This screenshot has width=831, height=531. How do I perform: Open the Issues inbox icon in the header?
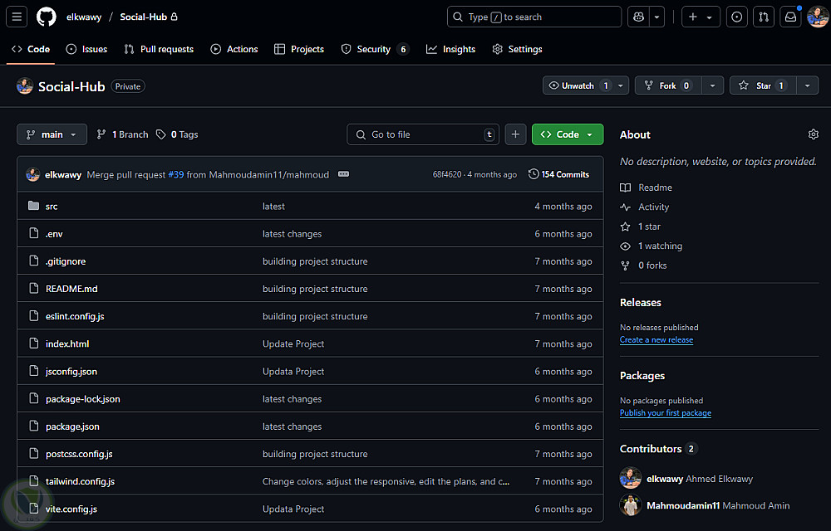[736, 17]
